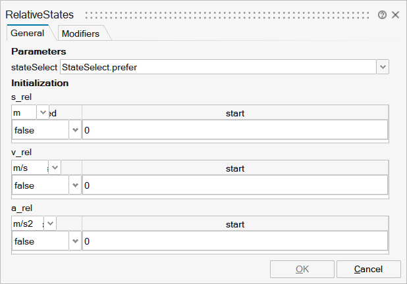Close the RelativeStates dialog
Screen dimensions: 407x284
tap(395, 14)
